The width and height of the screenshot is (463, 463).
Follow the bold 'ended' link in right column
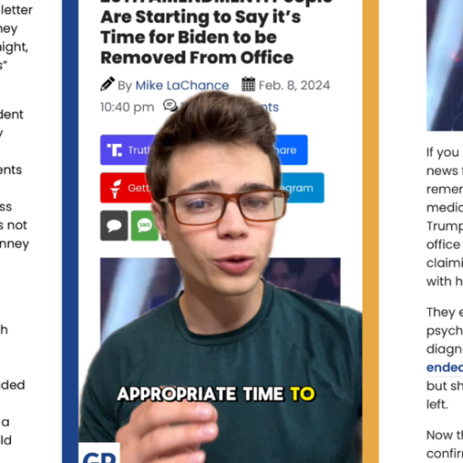(x=444, y=367)
